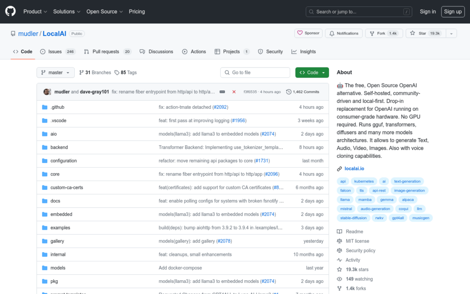This screenshot has height=294, width=470.
Task: Open the Solutions dropdown menu
Action: [67, 11]
